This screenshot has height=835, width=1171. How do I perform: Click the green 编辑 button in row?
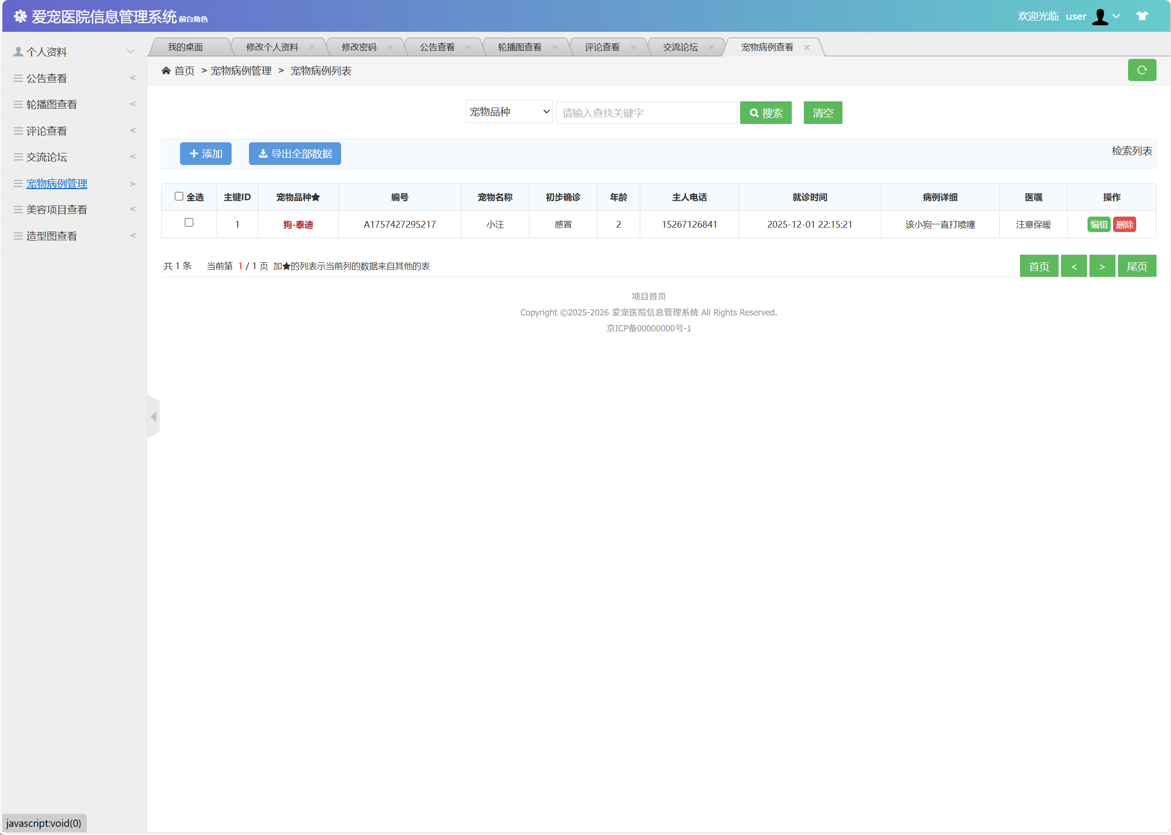tap(1098, 225)
